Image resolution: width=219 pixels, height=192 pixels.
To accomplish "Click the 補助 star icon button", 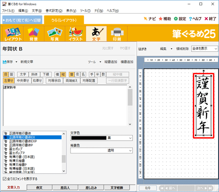I will [x=165, y=19].
